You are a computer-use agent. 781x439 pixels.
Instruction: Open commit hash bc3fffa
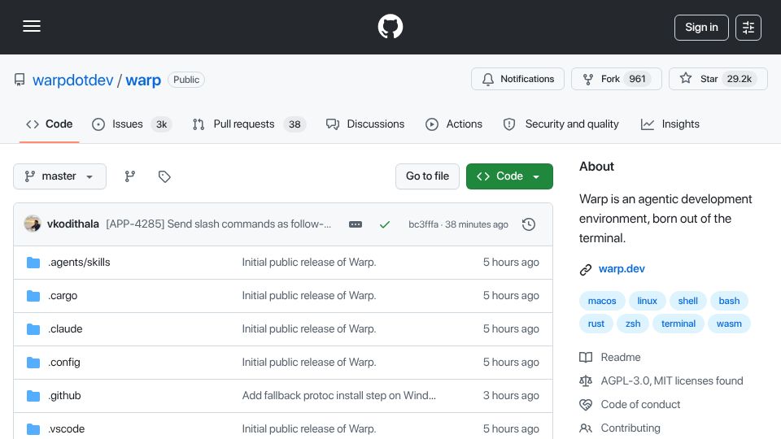click(x=423, y=224)
